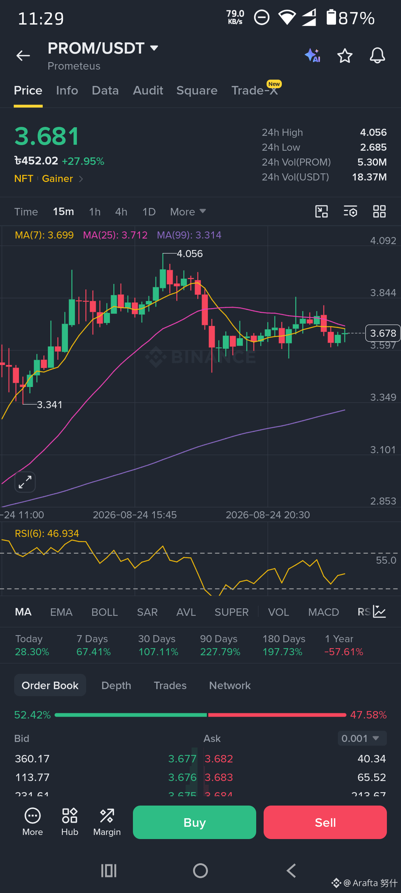This screenshot has width=401, height=893.
Task: Select the Price tab
Action: (x=28, y=90)
